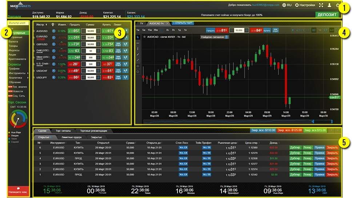Open the Лимитные ордера tab
Viewport: 352px width, 198px height.
[71, 137]
